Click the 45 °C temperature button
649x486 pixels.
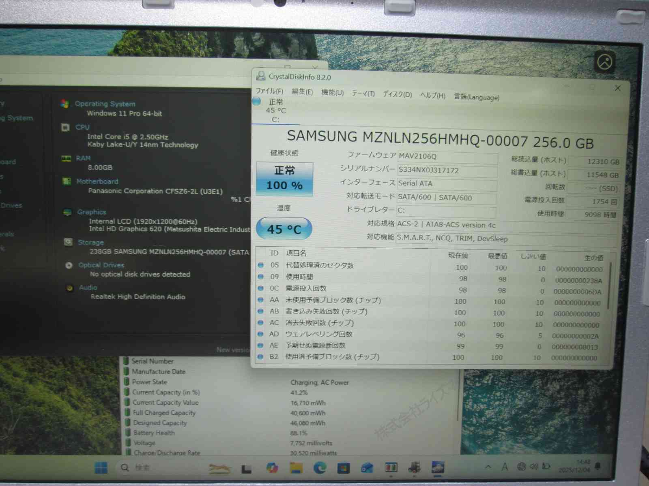coord(284,229)
